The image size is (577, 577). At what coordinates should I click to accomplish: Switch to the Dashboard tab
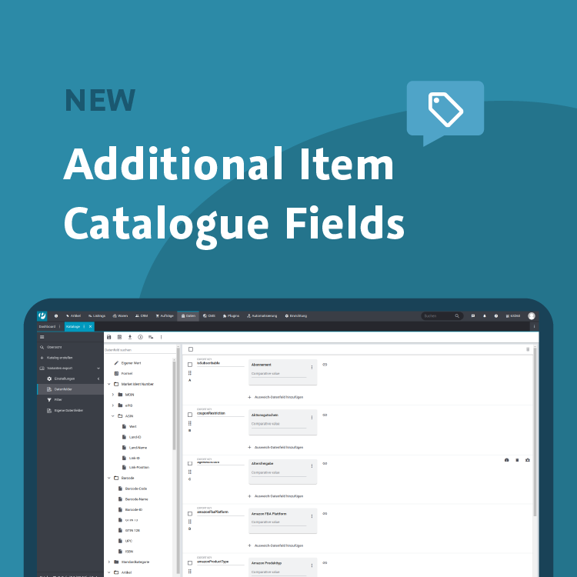point(47,326)
